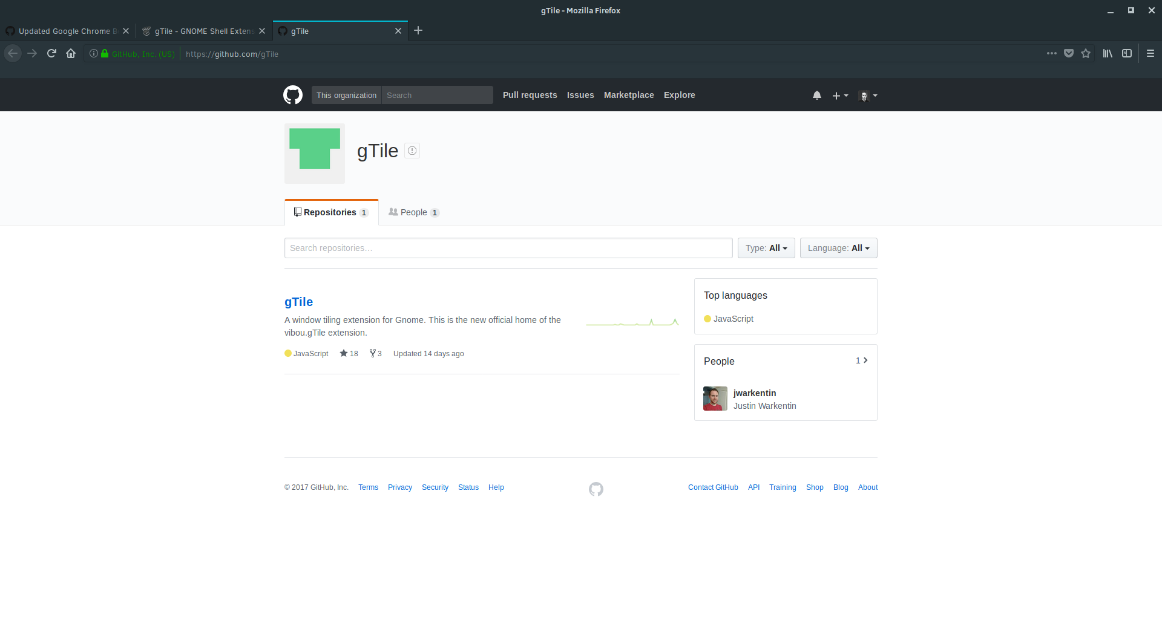The width and height of the screenshot is (1162, 635).
Task: Click the repository activity sparkline graph
Action: point(632,322)
